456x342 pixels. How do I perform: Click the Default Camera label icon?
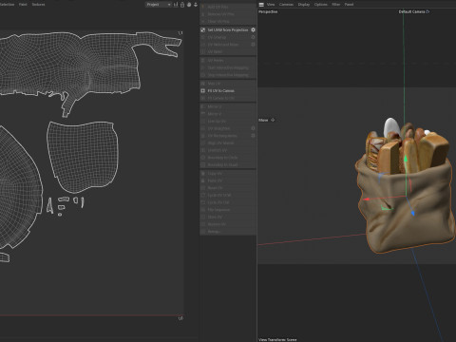coord(427,11)
